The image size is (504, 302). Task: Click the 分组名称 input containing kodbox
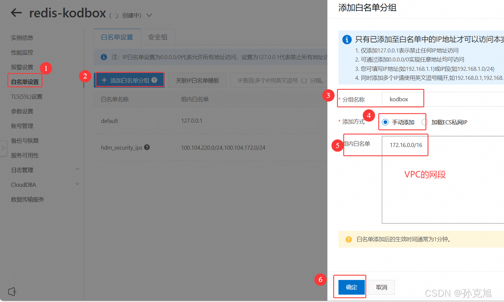click(443, 99)
